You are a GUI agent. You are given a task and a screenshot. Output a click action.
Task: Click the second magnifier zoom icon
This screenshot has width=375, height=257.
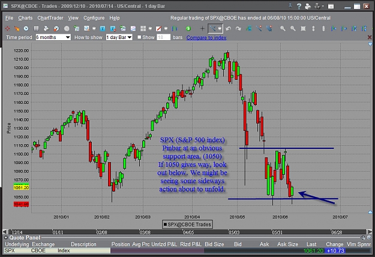(293, 29)
